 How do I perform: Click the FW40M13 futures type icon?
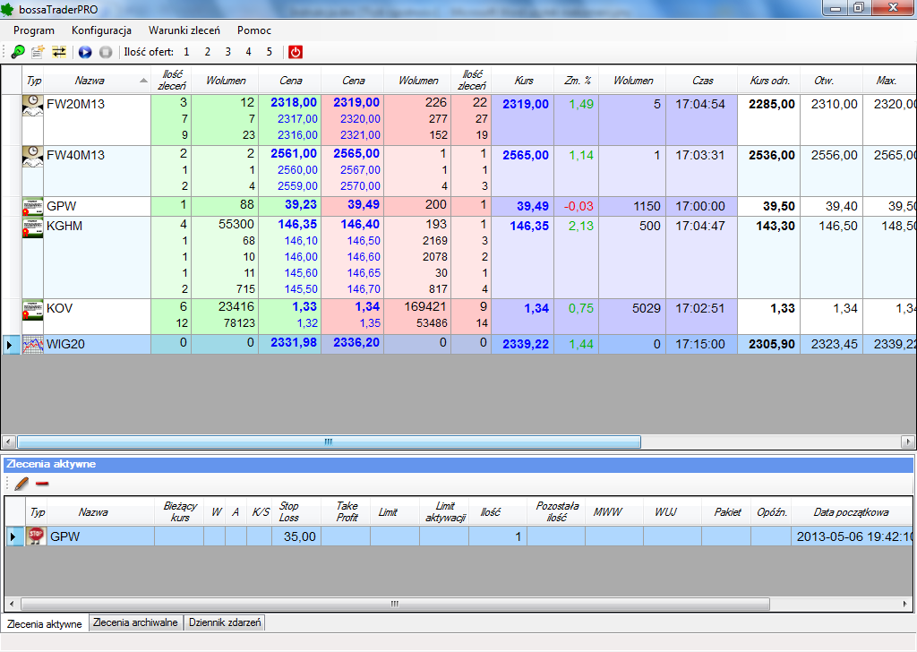33,156
